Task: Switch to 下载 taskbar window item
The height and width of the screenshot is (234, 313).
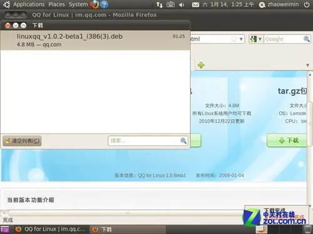Action: [128, 230]
